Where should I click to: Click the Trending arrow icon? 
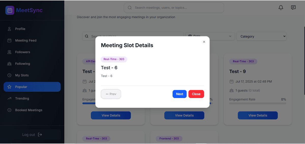[9, 99]
